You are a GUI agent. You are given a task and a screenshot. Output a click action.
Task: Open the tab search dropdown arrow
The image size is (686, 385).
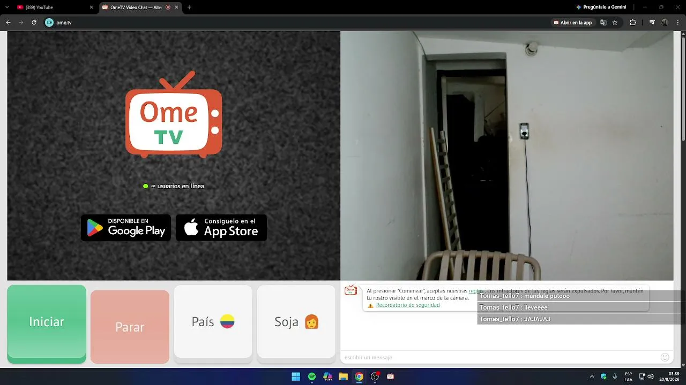[7, 7]
